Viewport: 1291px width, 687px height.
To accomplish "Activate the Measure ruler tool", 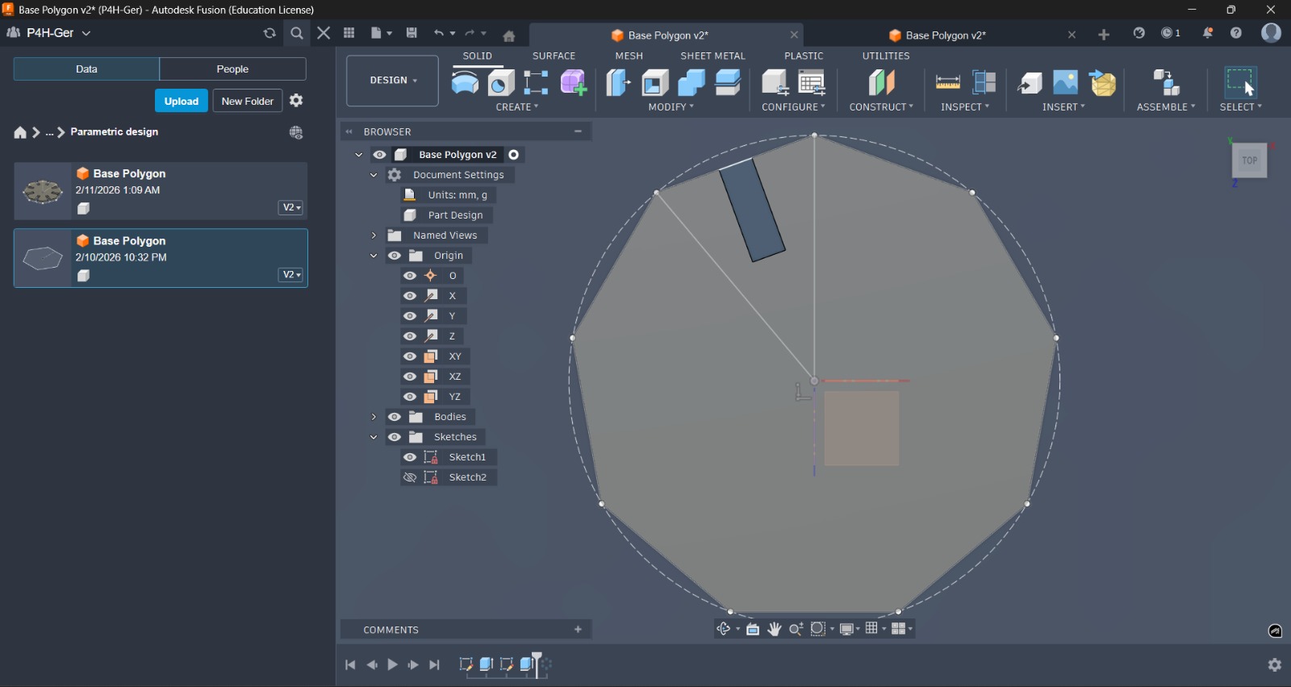I will 948,82.
